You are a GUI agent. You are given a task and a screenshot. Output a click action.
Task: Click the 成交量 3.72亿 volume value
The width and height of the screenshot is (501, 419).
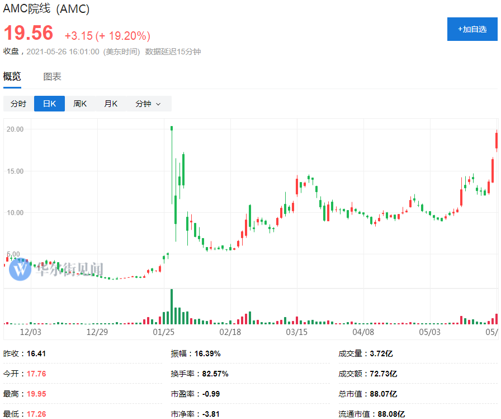pyautogui.click(x=381, y=353)
